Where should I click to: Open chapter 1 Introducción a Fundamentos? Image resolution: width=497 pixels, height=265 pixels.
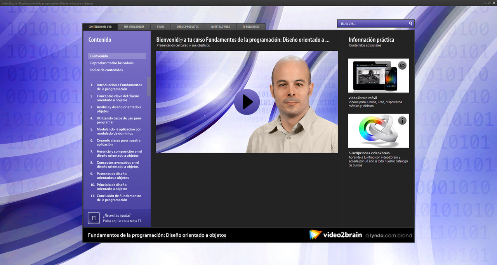point(116,87)
